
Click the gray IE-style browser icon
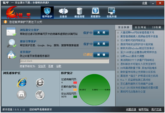coord(40,82)
